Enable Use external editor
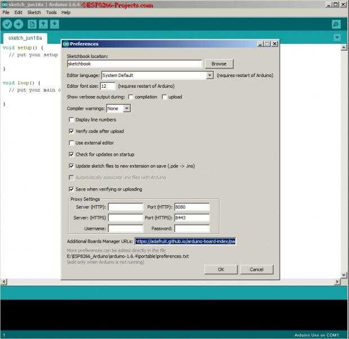This screenshot has height=339, width=349. (71, 143)
